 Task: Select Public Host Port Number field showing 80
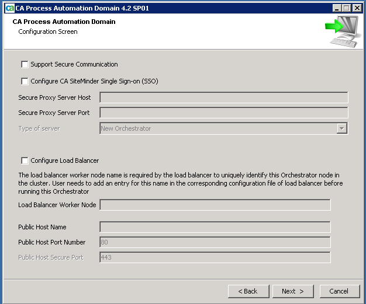[215, 242]
